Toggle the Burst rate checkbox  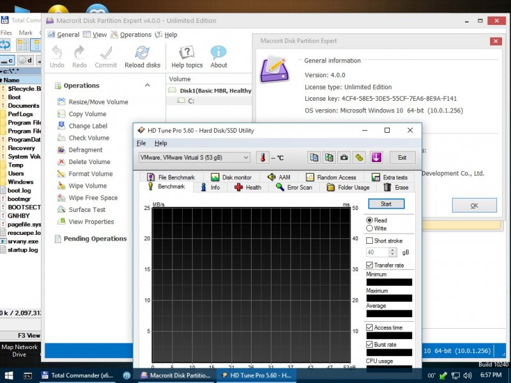tap(370, 344)
